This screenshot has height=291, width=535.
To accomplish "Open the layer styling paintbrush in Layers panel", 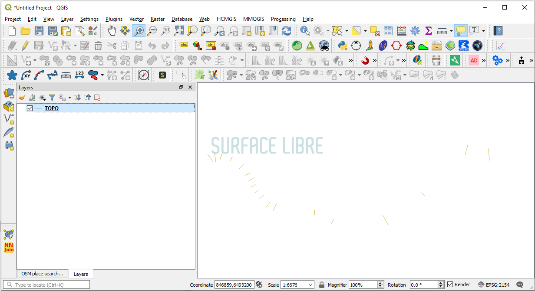I will pyautogui.click(x=22, y=98).
